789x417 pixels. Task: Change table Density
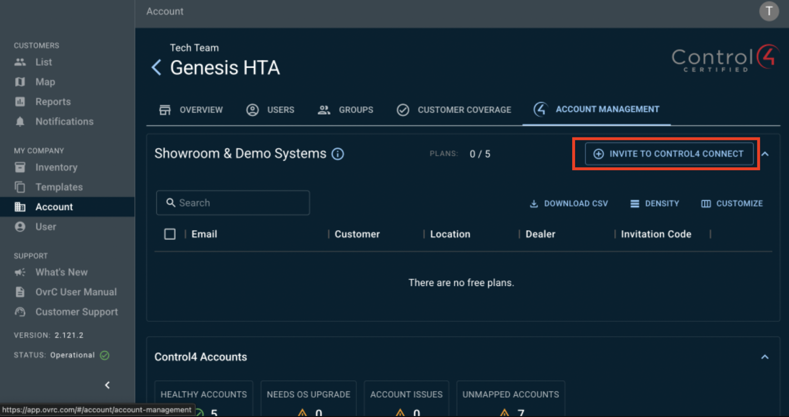point(654,204)
